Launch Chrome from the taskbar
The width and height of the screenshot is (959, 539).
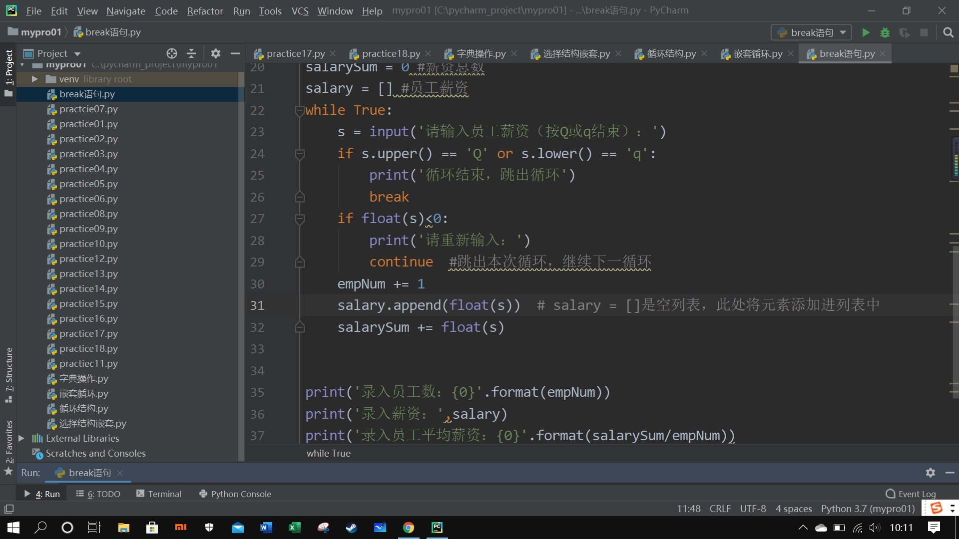(409, 528)
